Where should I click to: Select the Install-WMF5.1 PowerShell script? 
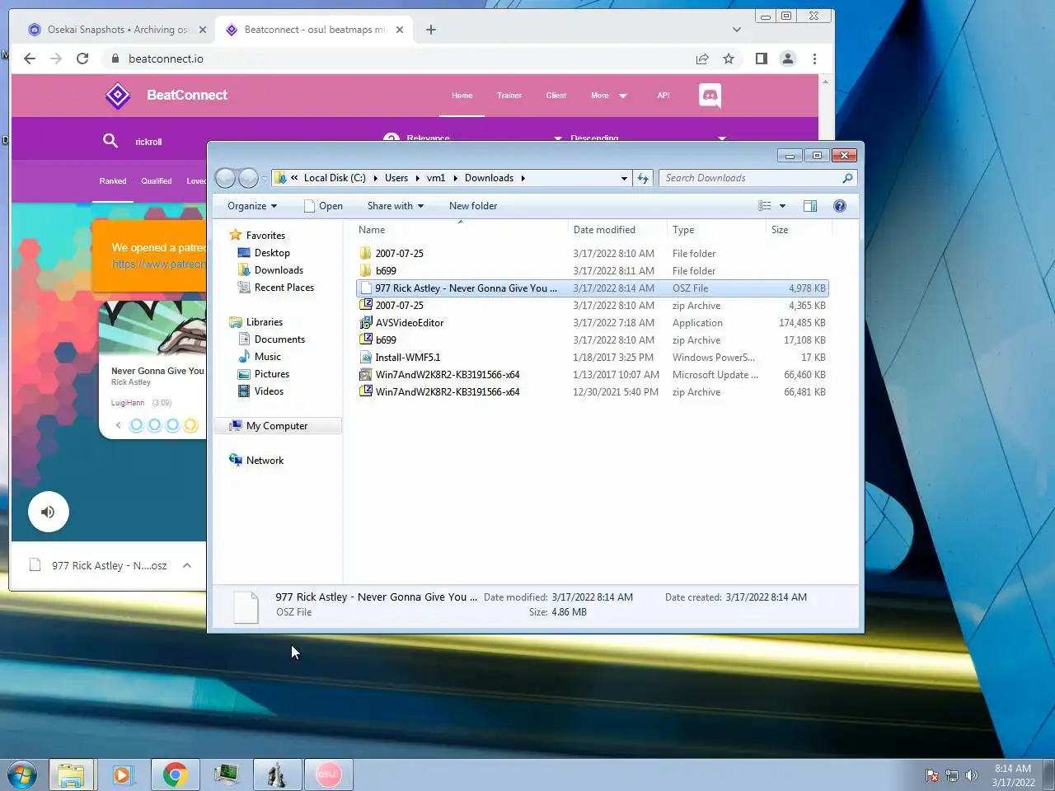click(592, 358)
